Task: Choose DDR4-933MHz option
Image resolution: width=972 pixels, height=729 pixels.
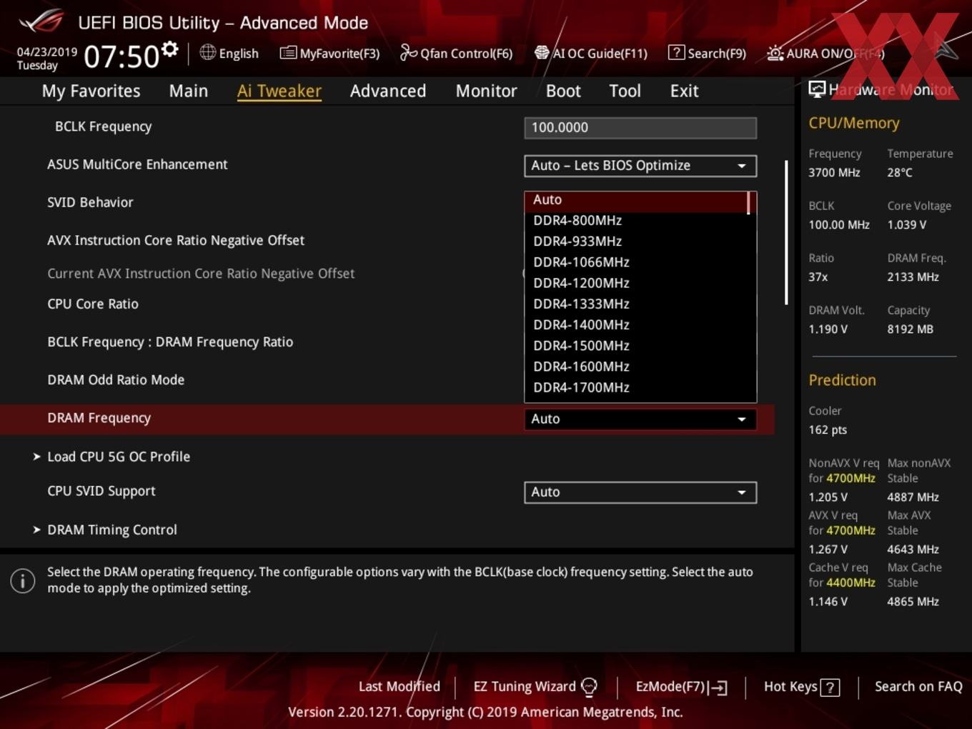Action: pos(577,242)
